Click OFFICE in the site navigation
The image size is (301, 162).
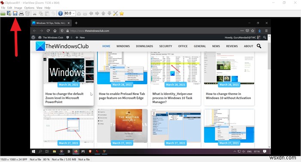point(183,46)
